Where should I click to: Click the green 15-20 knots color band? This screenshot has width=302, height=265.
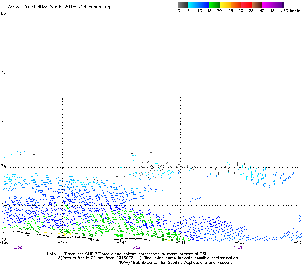point(215,5)
